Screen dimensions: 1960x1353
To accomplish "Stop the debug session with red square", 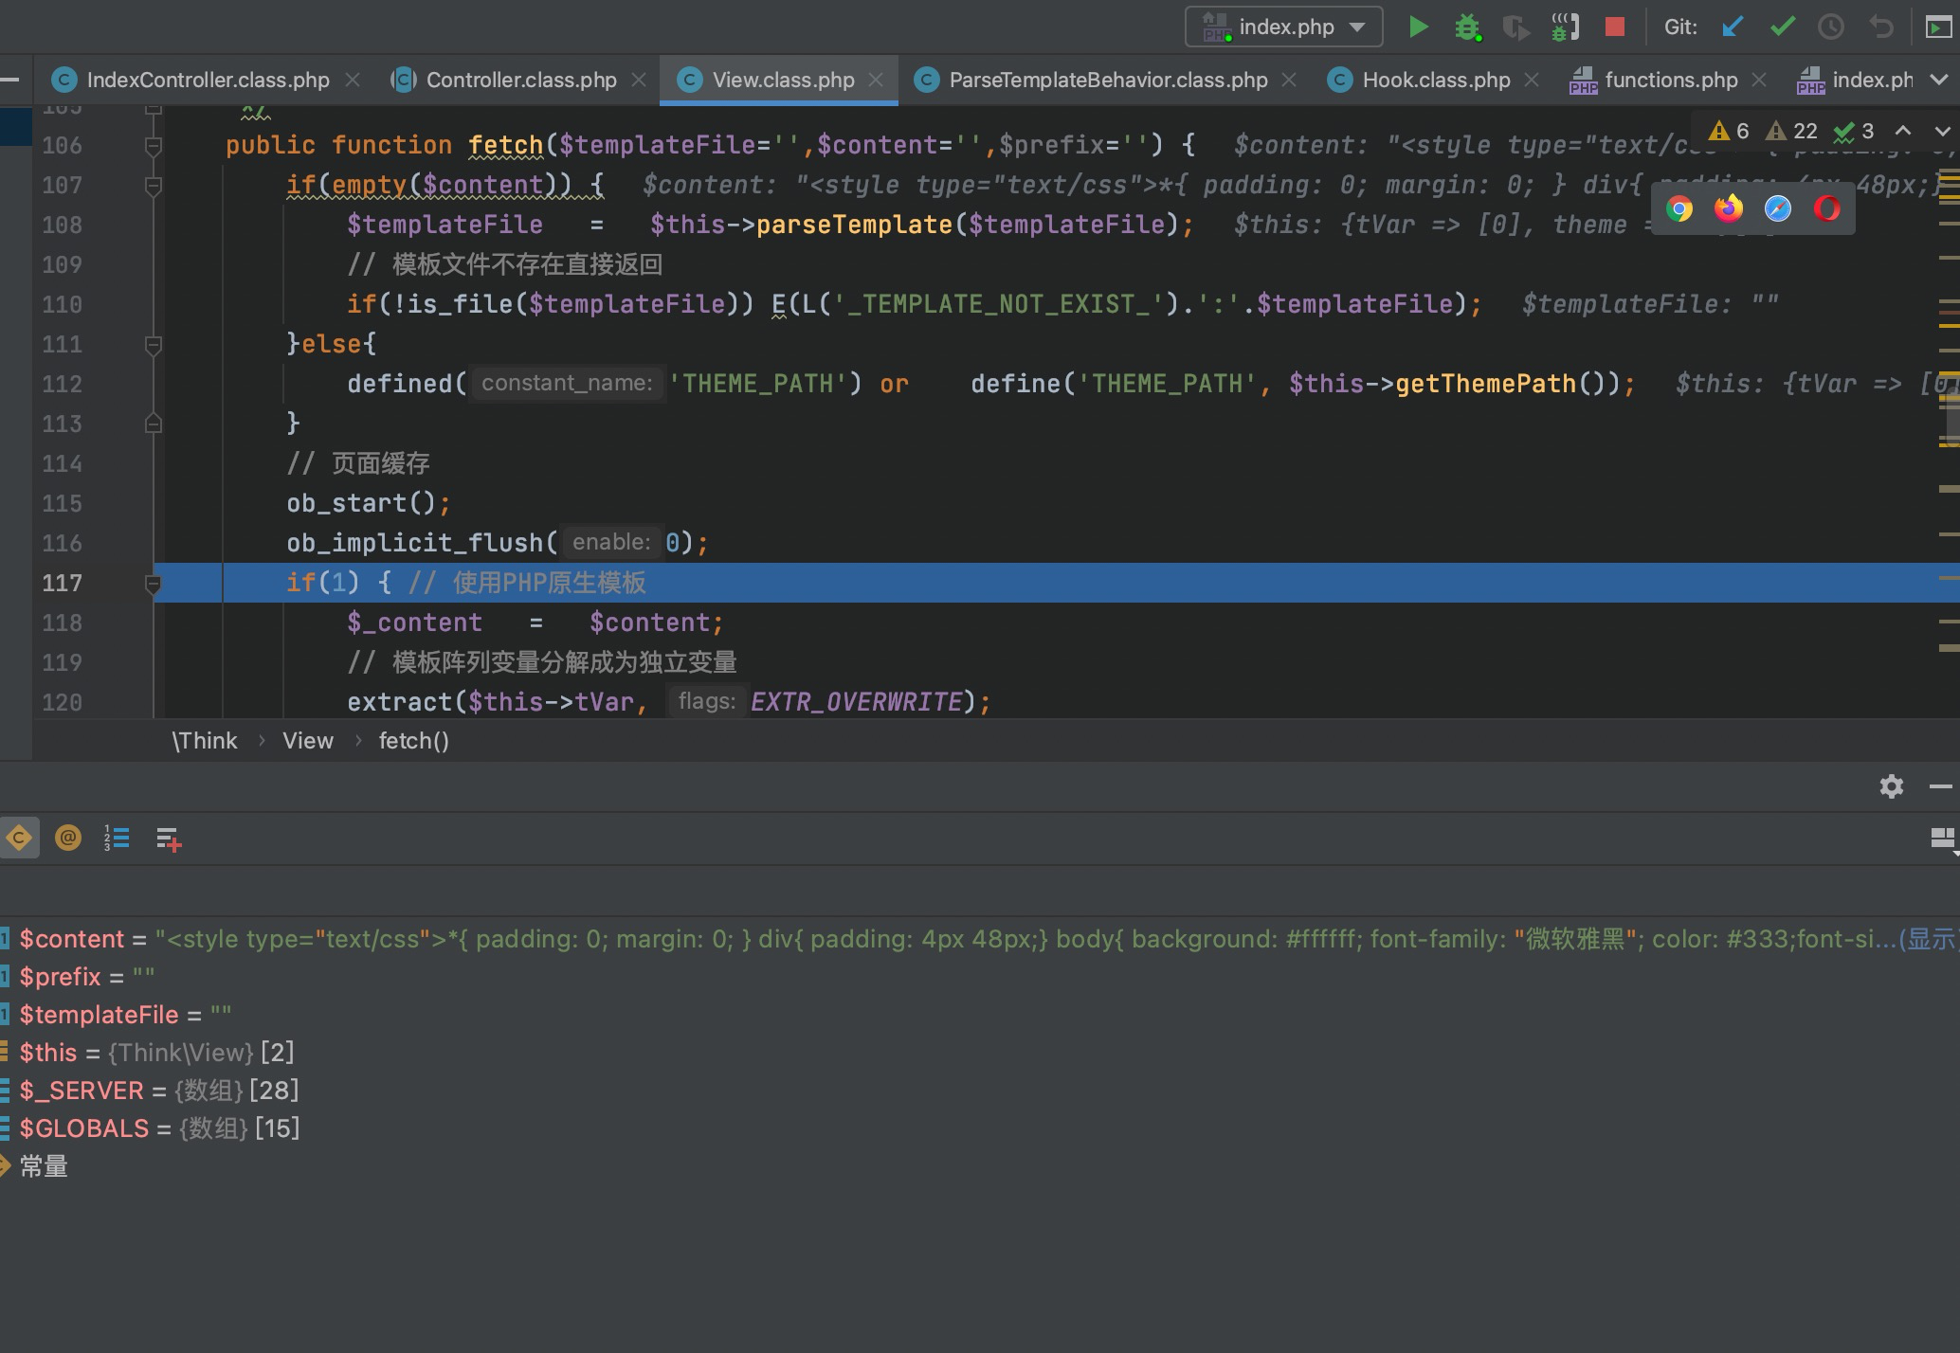I will click(1615, 27).
